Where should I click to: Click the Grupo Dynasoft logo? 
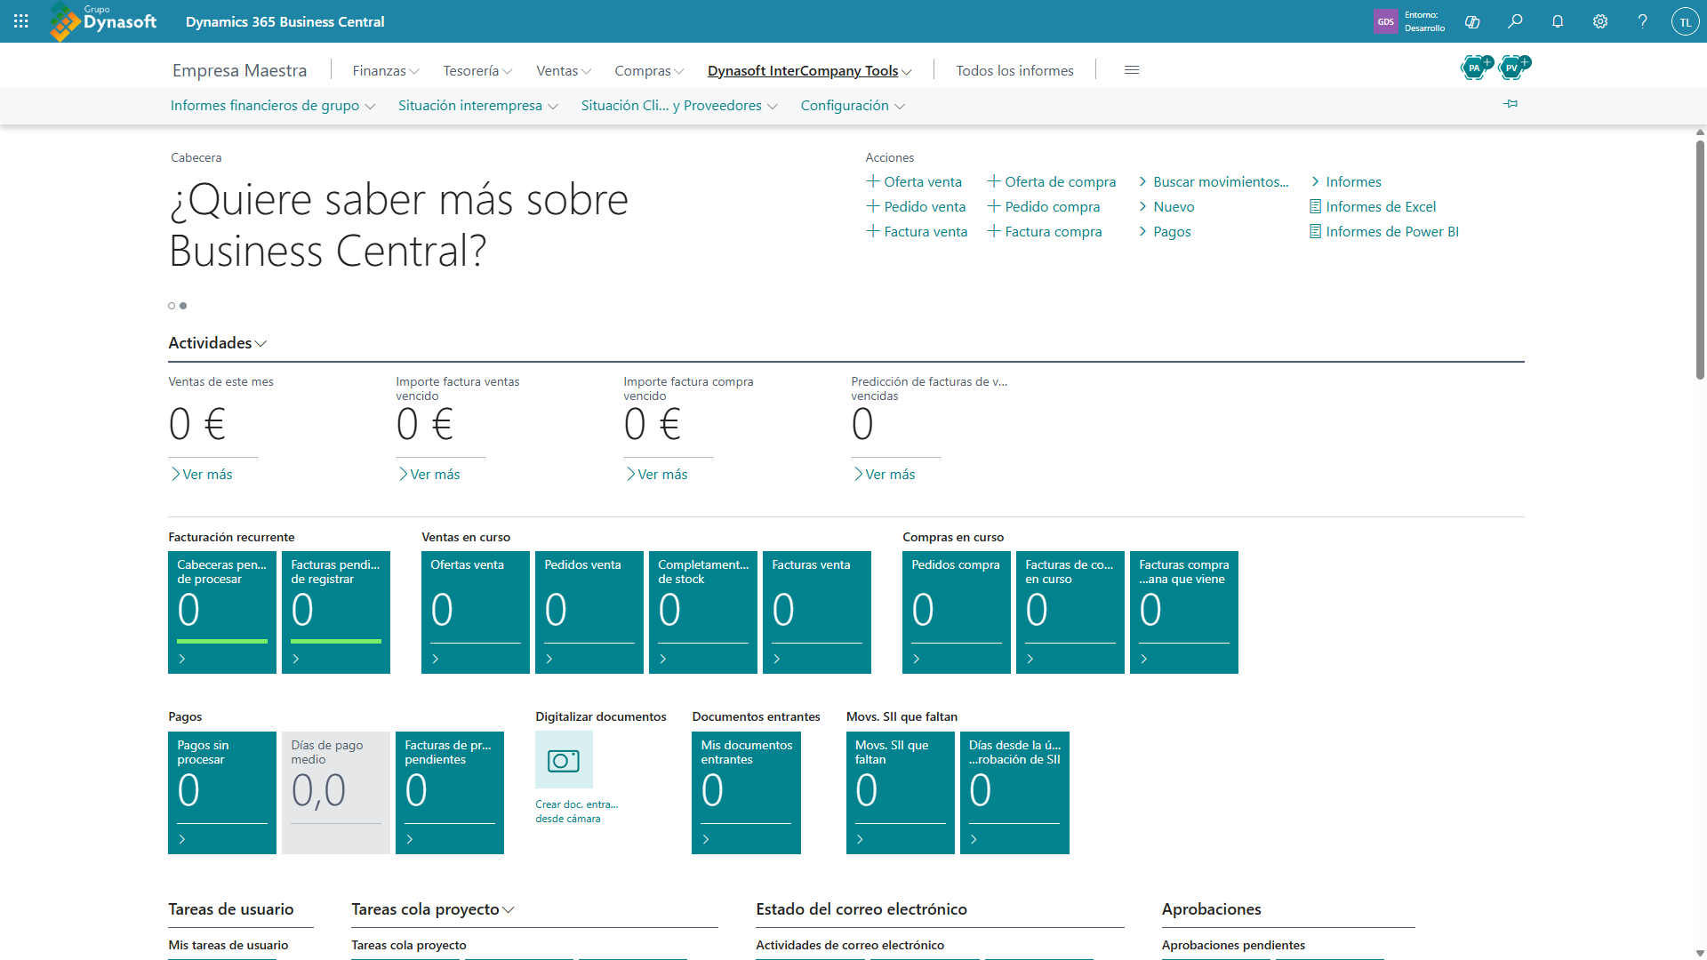point(104,21)
